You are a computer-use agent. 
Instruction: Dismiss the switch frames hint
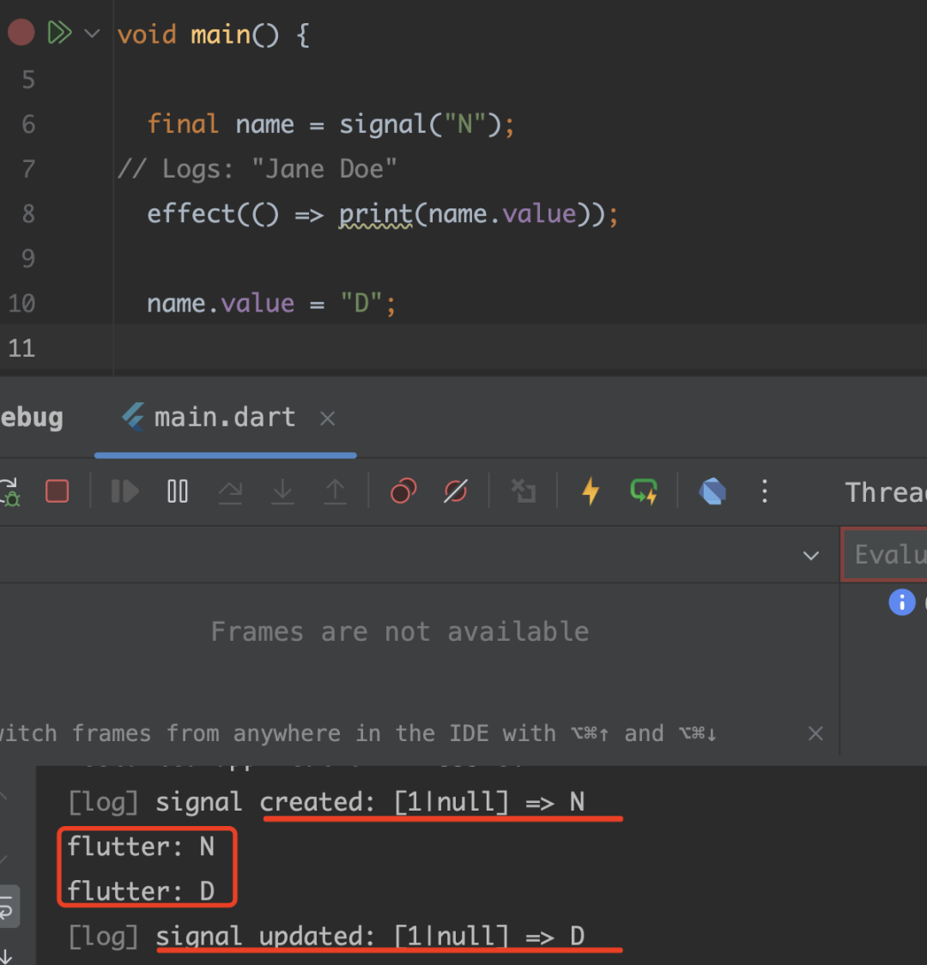815,733
